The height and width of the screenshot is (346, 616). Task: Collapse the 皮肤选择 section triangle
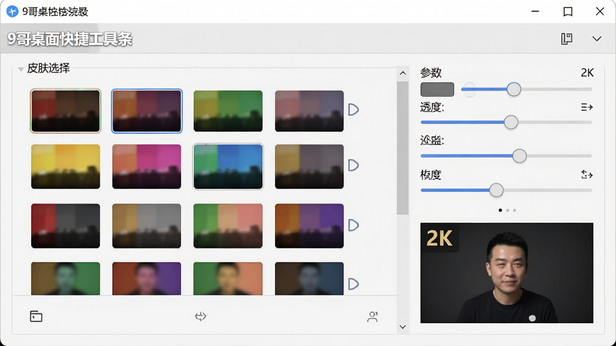point(21,69)
